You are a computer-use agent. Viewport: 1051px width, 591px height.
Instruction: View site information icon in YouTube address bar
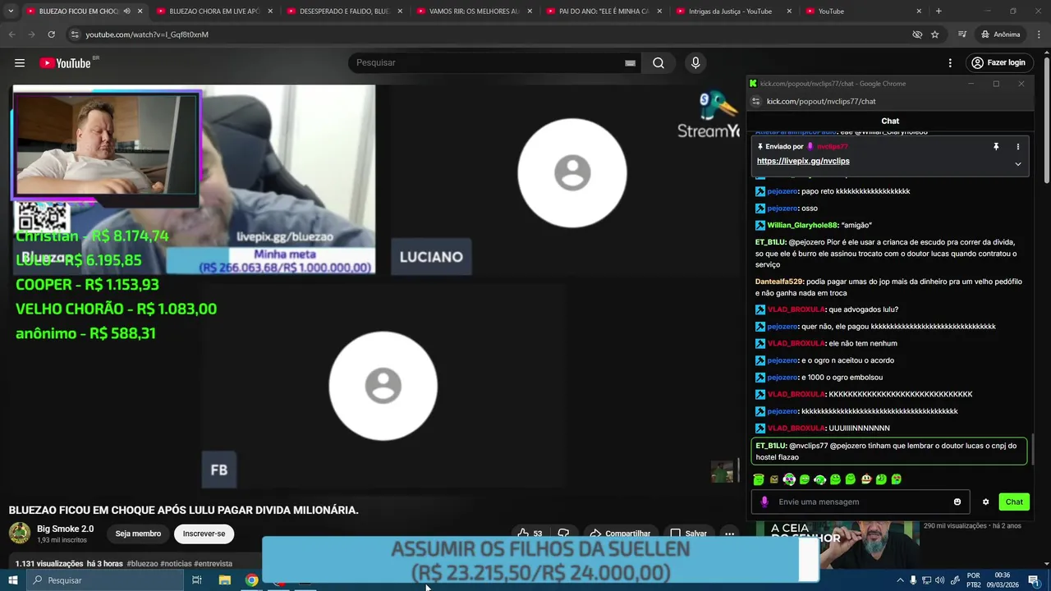point(75,34)
